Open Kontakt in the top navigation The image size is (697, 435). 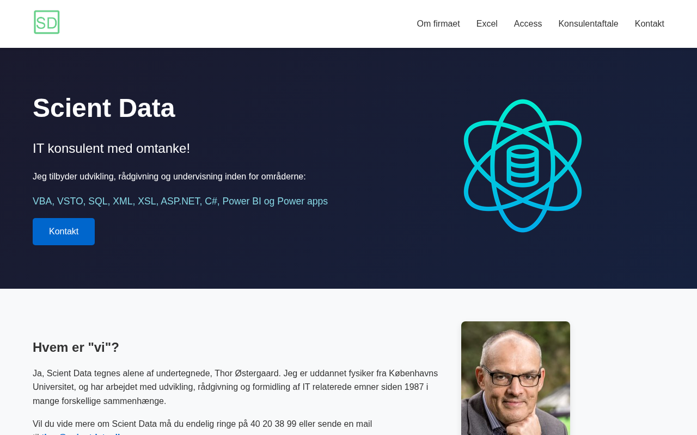[x=649, y=24]
